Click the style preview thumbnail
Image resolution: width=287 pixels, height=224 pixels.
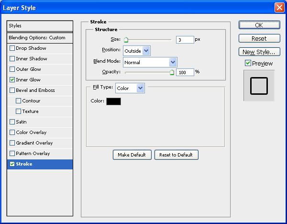(259, 86)
